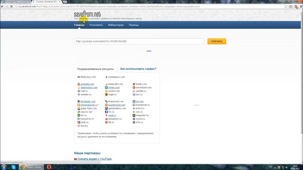Click the VK icon beside vk.com
Screen dimensions: 303x170
coord(134,102)
